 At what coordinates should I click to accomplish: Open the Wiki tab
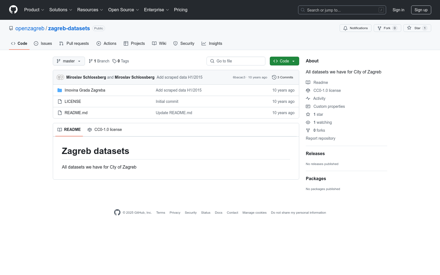tap(159, 43)
